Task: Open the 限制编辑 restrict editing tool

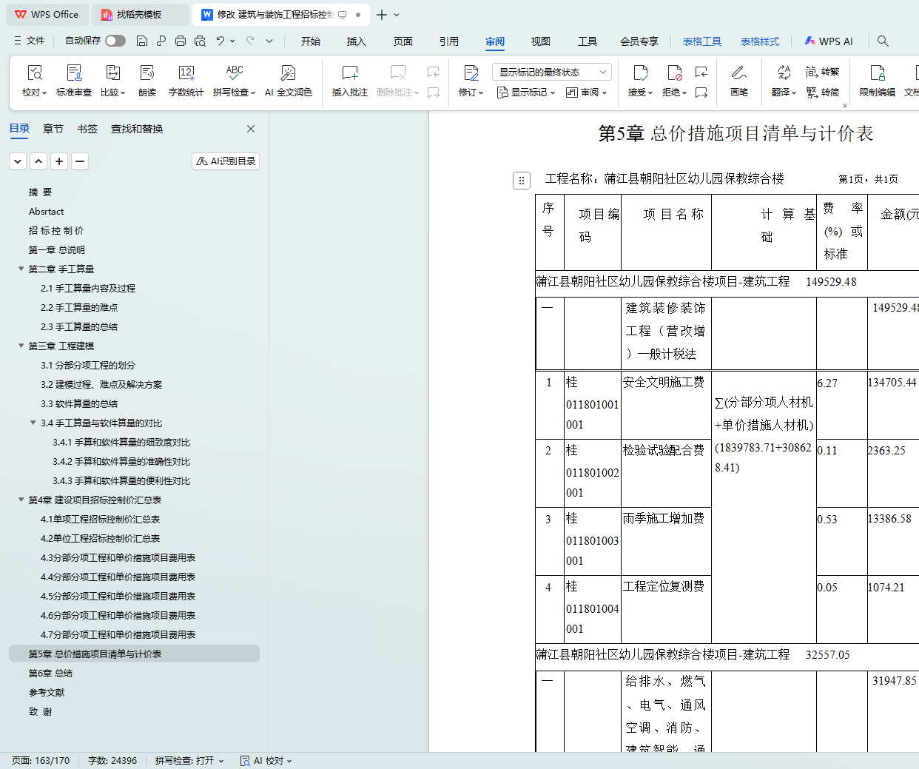Action: point(877,73)
